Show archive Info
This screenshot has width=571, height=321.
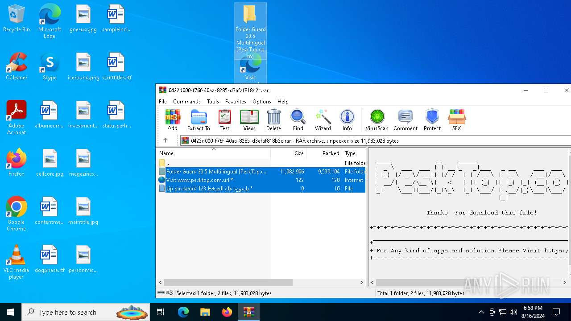[x=347, y=120]
